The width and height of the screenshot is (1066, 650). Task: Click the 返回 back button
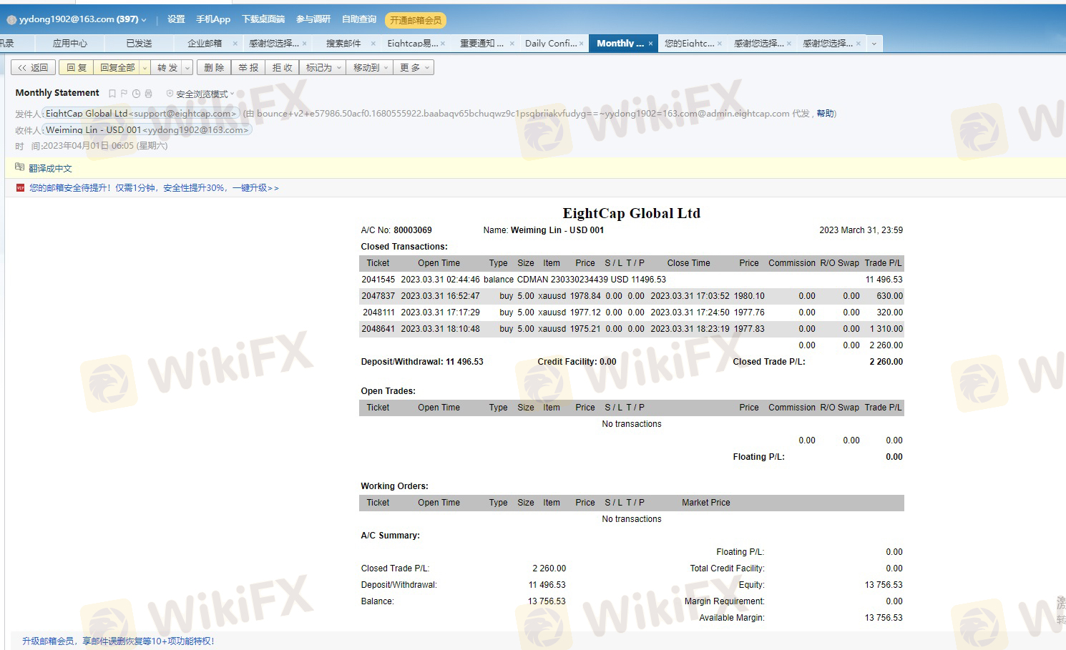pyautogui.click(x=34, y=68)
